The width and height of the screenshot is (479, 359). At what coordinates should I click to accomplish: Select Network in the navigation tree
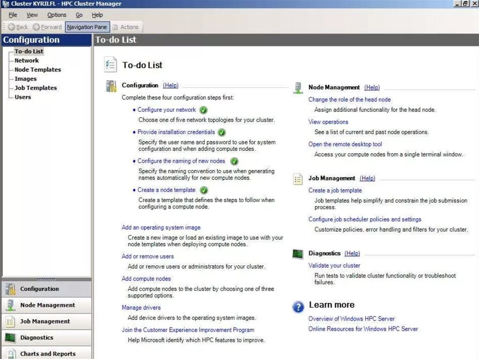coord(27,60)
